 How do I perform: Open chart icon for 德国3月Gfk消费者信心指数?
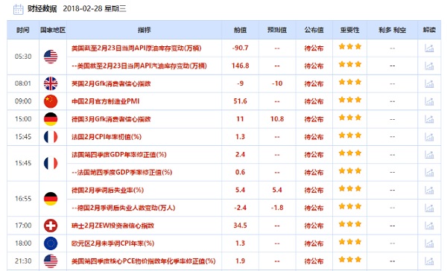point(429,119)
